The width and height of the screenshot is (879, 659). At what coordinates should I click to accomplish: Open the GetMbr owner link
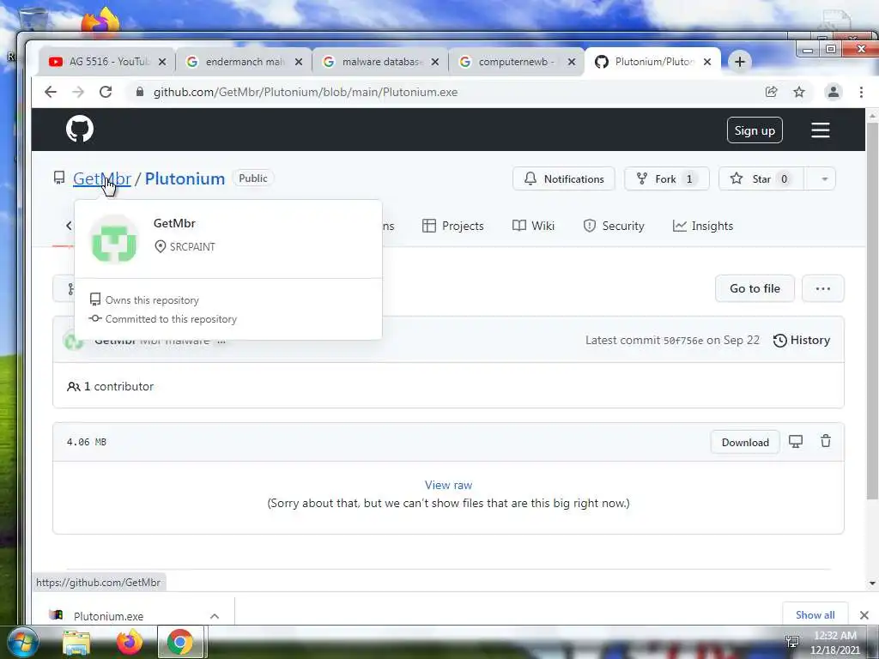click(101, 178)
